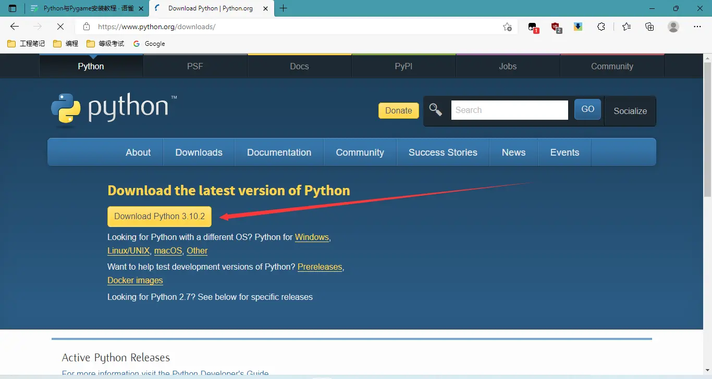Open the 工程笔记 bookmarks folder

pyautogui.click(x=26, y=44)
